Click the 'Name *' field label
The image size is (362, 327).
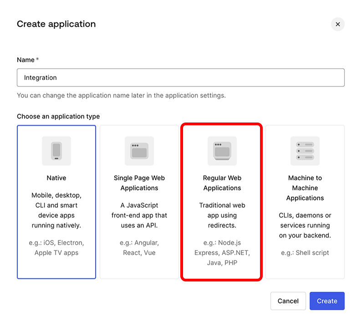[x=28, y=60]
